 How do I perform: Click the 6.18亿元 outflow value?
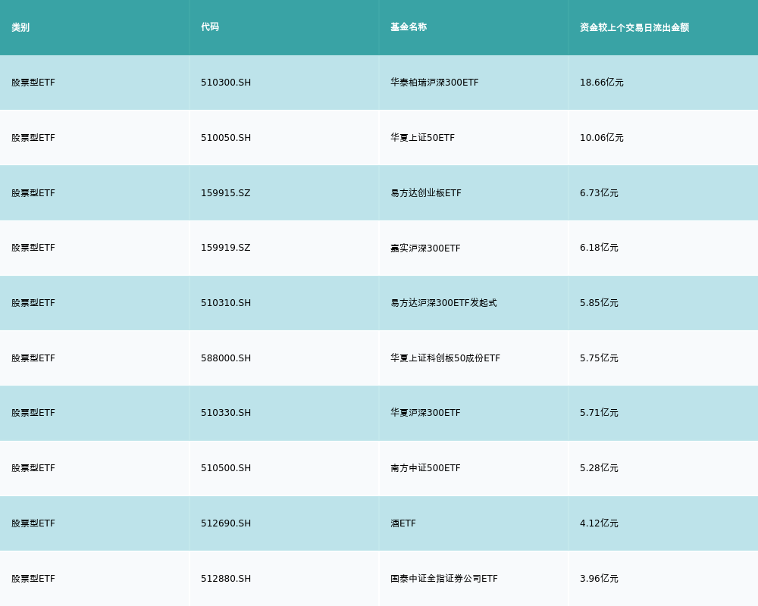pos(599,248)
